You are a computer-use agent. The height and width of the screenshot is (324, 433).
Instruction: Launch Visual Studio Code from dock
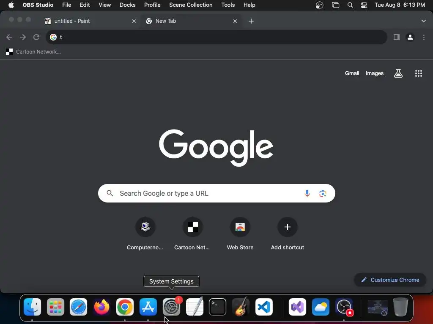264,307
